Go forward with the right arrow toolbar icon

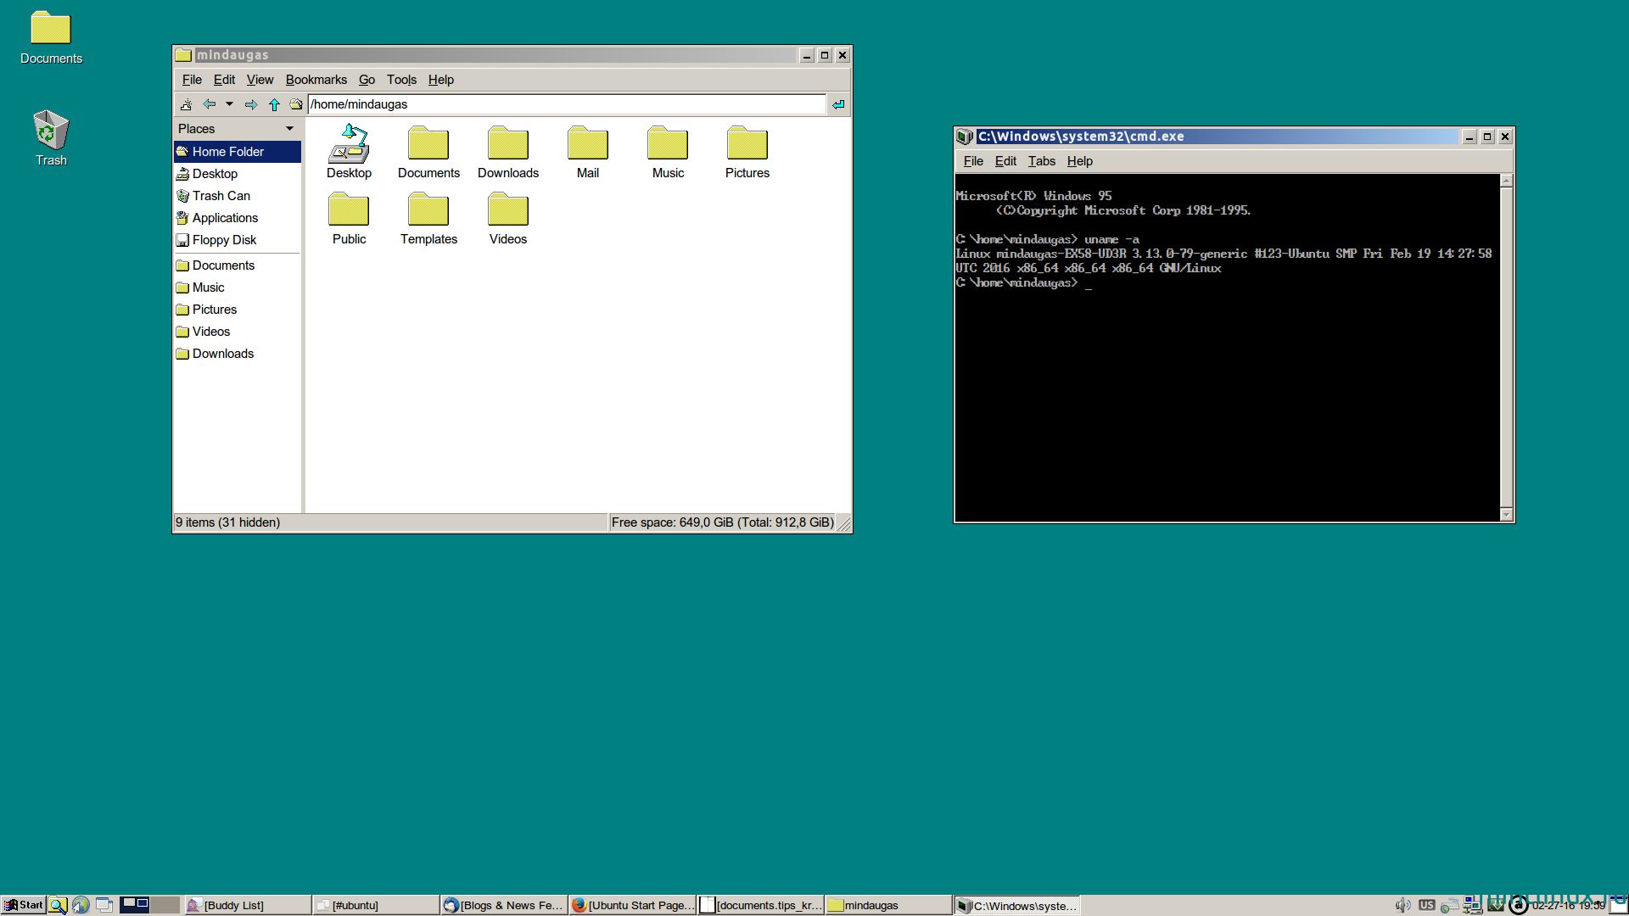coord(251,104)
